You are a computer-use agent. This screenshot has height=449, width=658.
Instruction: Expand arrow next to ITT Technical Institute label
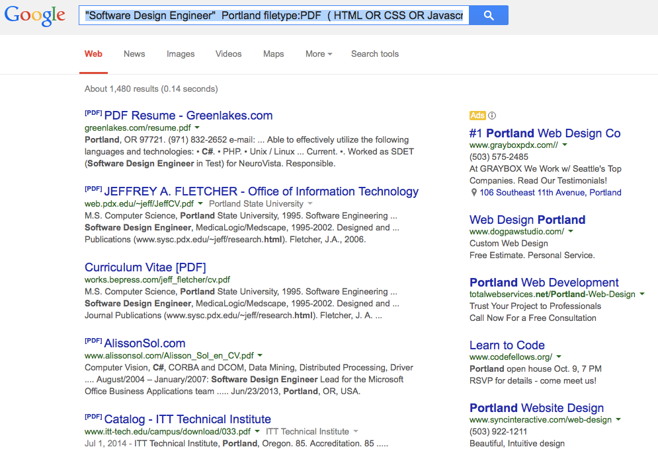pyautogui.click(x=356, y=431)
